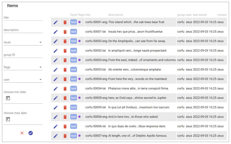Select description 'On the Amphipolis...can see from far away.'
Screen dimensions: 231x144
pyautogui.click(x=137, y=41)
